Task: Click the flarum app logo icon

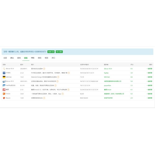Action: pyautogui.click(x=4, y=98)
